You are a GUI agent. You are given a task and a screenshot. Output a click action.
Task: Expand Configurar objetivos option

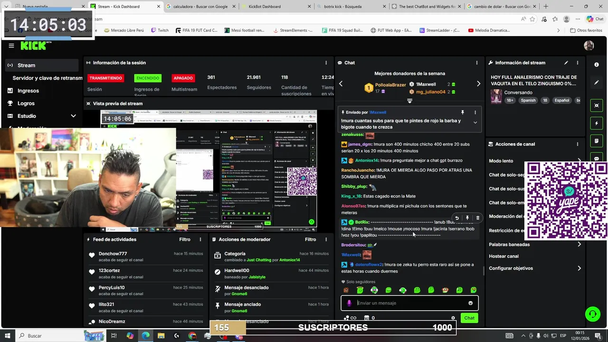[579, 268]
